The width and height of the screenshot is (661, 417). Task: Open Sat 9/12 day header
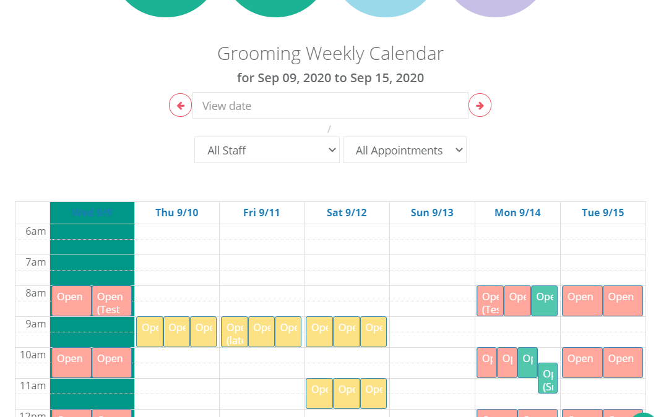pos(347,213)
